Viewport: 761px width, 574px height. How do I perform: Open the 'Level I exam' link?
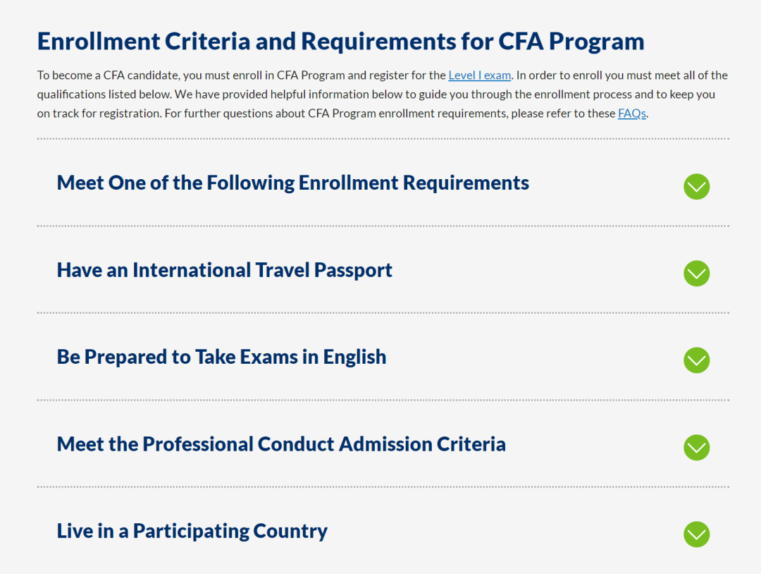[479, 75]
